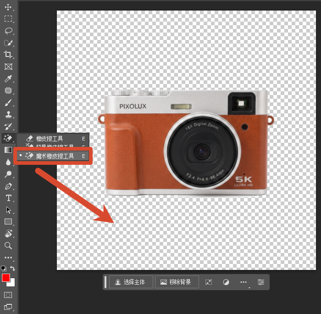The image size is (321, 314).
Task: Select the Frame tool
Action: [8, 67]
